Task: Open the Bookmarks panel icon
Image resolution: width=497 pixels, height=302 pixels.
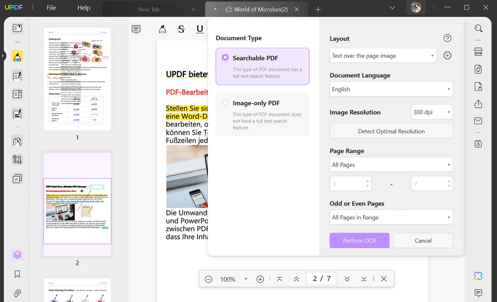Action: (17, 274)
